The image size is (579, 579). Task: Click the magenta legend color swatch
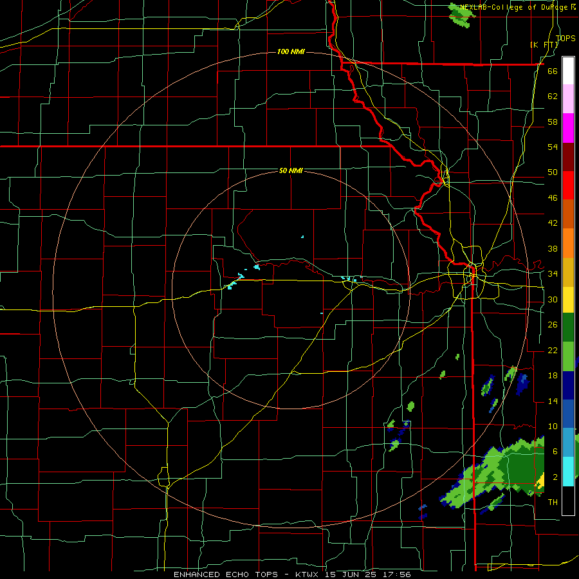(x=568, y=128)
